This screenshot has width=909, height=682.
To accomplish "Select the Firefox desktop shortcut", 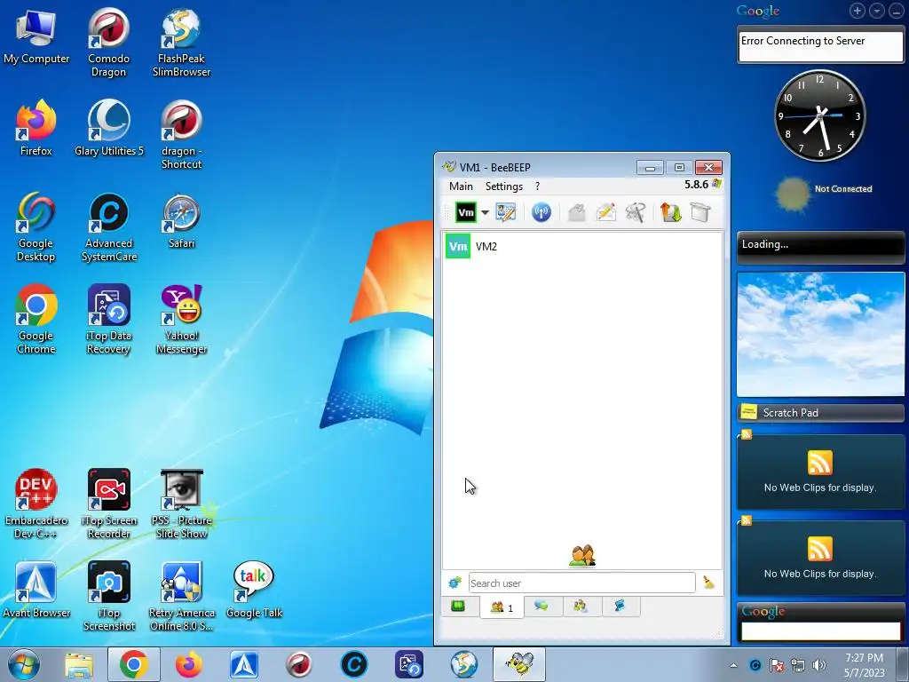I will [36, 128].
